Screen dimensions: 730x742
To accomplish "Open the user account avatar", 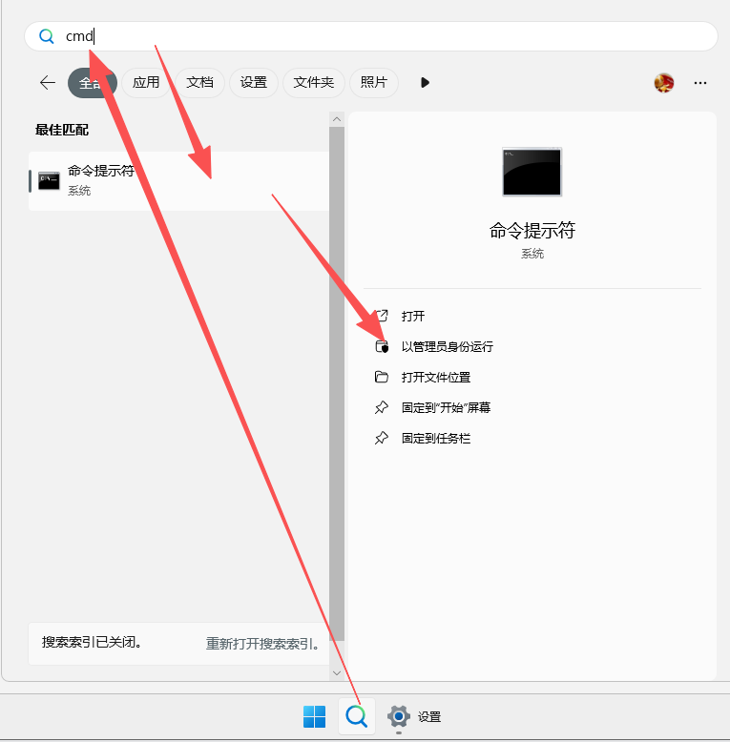I will click(x=664, y=83).
